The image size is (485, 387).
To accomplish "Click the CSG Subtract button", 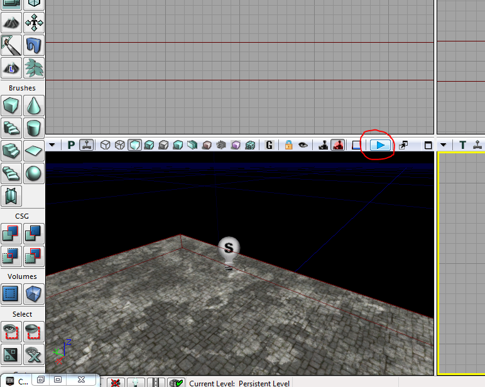I will pos(34,234).
